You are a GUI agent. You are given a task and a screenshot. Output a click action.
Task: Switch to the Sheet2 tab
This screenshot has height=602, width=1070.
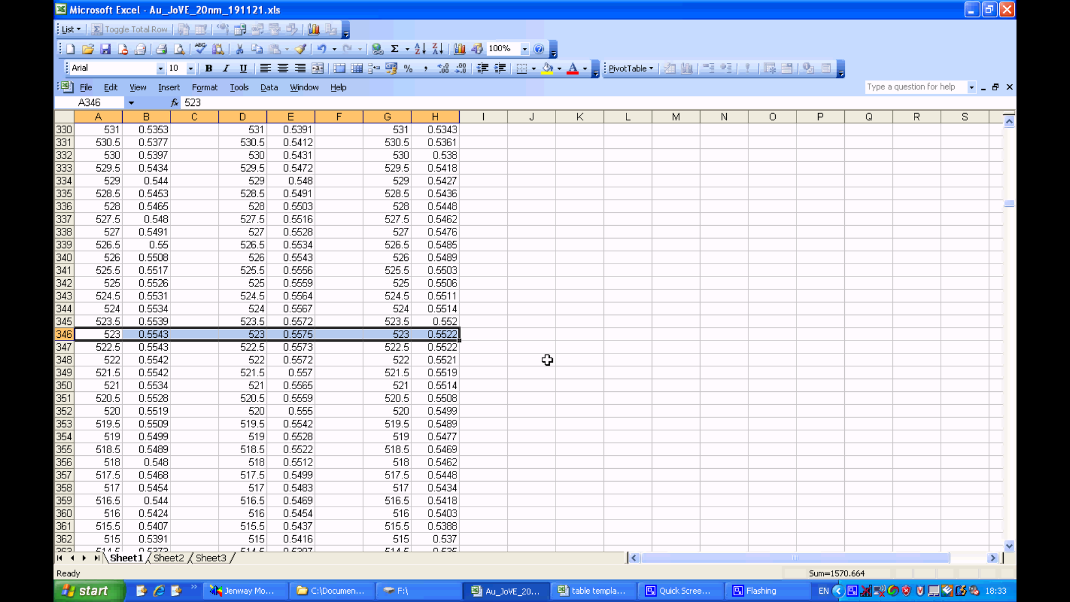click(x=168, y=558)
